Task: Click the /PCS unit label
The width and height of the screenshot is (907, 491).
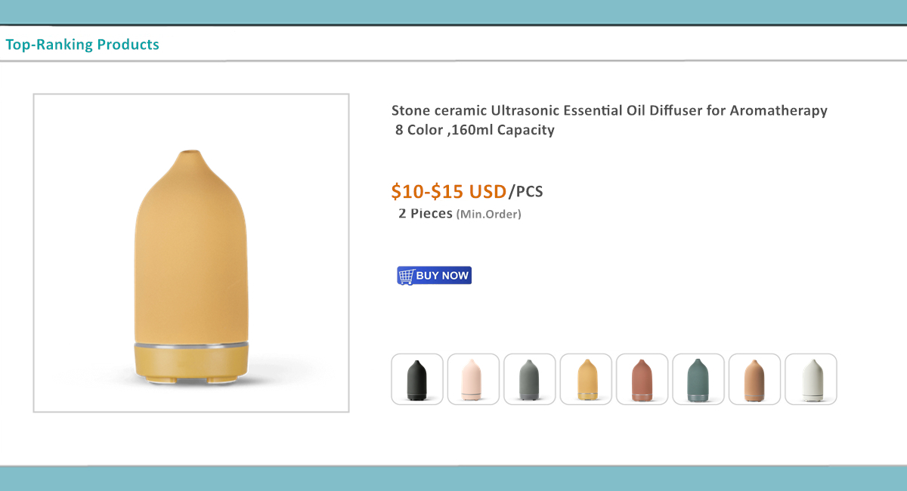Action: pyautogui.click(x=525, y=192)
